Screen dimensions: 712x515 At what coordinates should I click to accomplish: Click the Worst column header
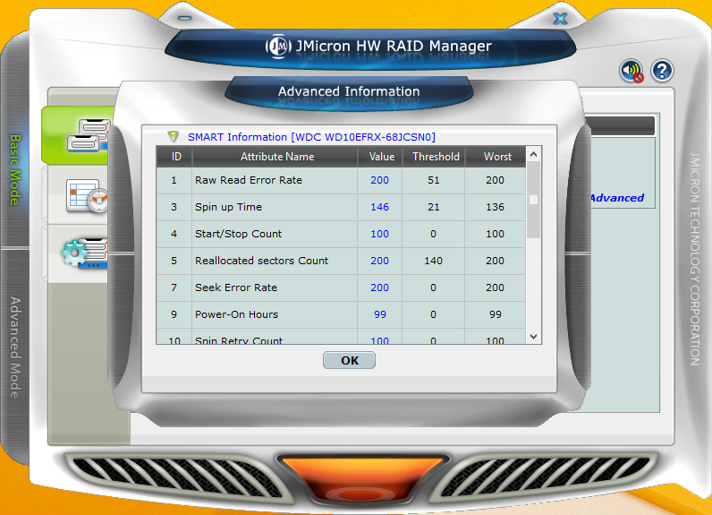tap(496, 157)
